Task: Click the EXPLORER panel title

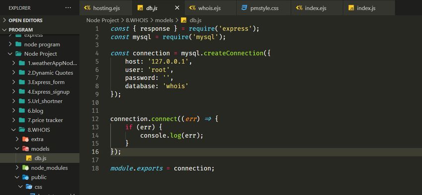Action: 19,8
